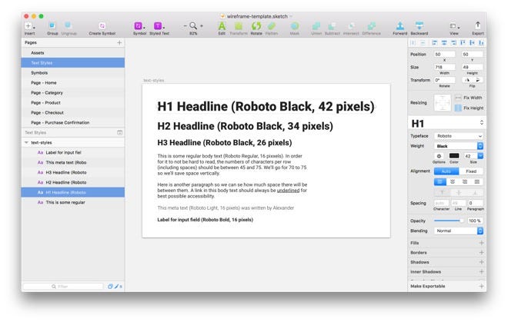Select the Assets page
508x322 pixels.
[x=73, y=53]
